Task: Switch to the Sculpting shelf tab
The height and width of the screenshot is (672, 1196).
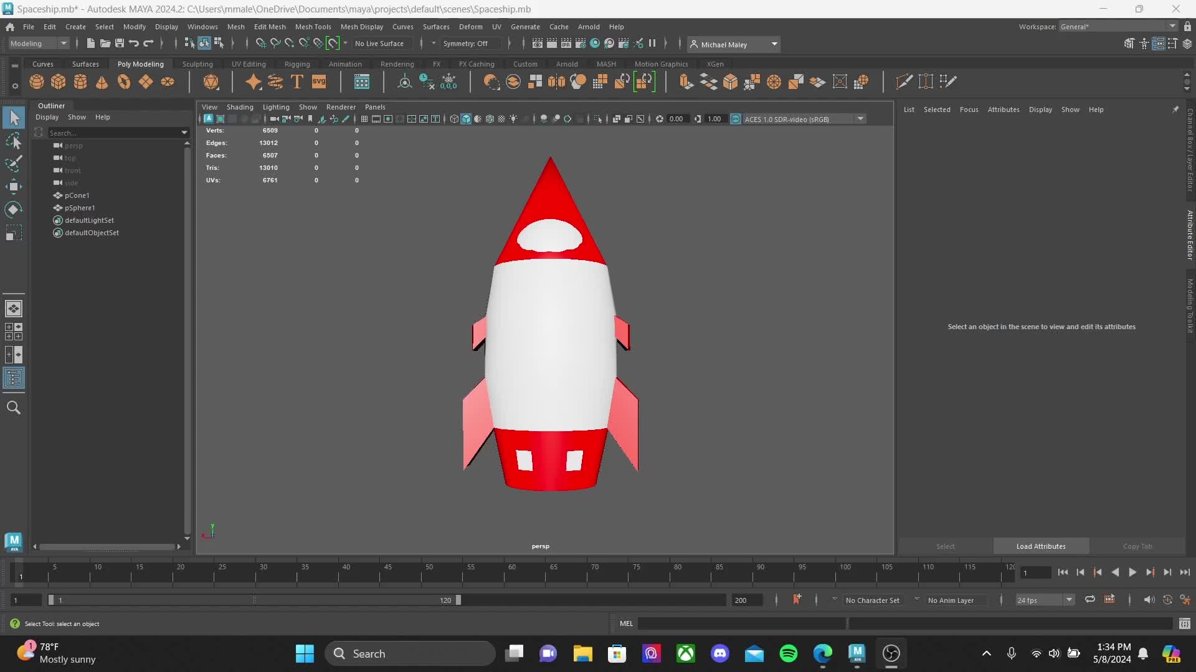Action: point(197,64)
